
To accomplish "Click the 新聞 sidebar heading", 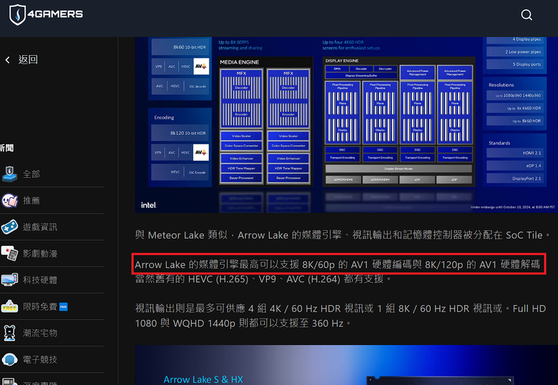I will pos(6,148).
